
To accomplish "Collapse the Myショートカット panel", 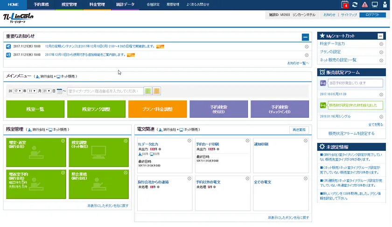I will [x=381, y=36].
